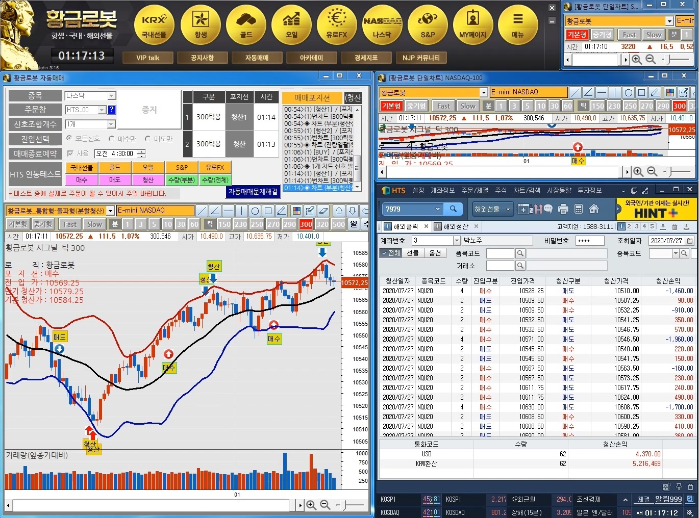This screenshot has width=699, height=518.
Task: Open the HTS 설정 menu
Action: [x=418, y=190]
